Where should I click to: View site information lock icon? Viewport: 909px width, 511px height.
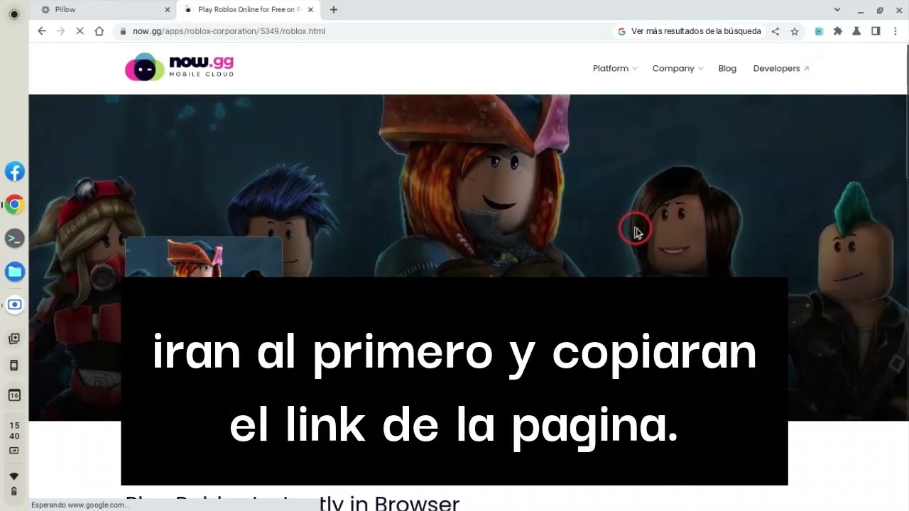(x=124, y=31)
